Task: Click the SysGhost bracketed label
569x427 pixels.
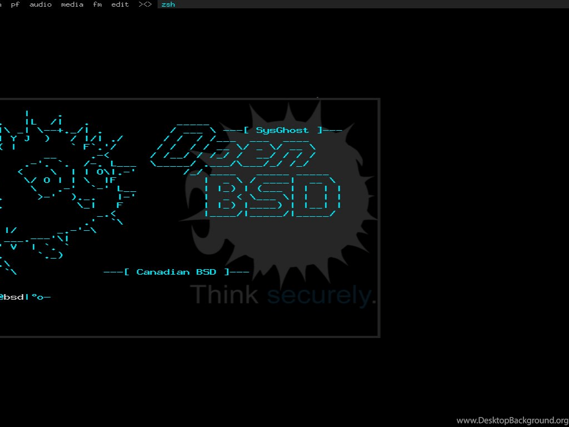Action: 282,130
